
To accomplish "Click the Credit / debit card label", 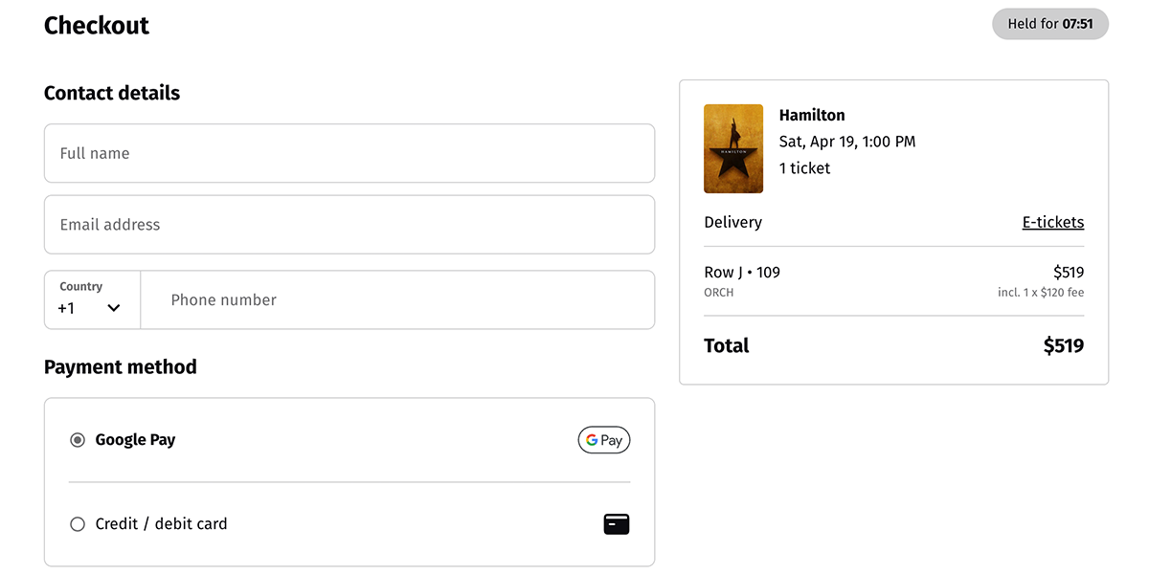I will click(x=162, y=524).
